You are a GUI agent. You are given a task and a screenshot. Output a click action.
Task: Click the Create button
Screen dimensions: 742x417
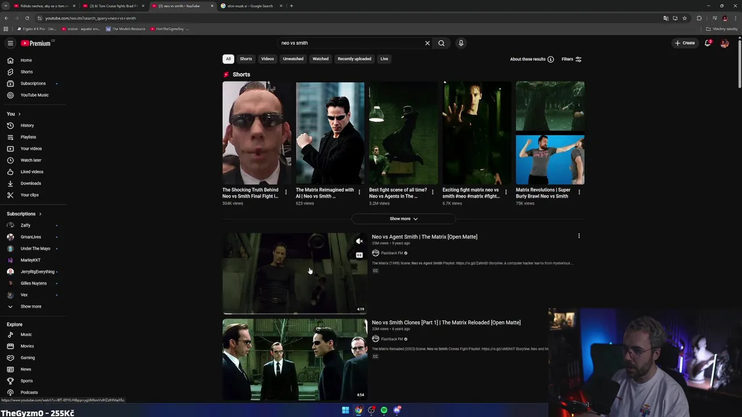[x=685, y=43]
